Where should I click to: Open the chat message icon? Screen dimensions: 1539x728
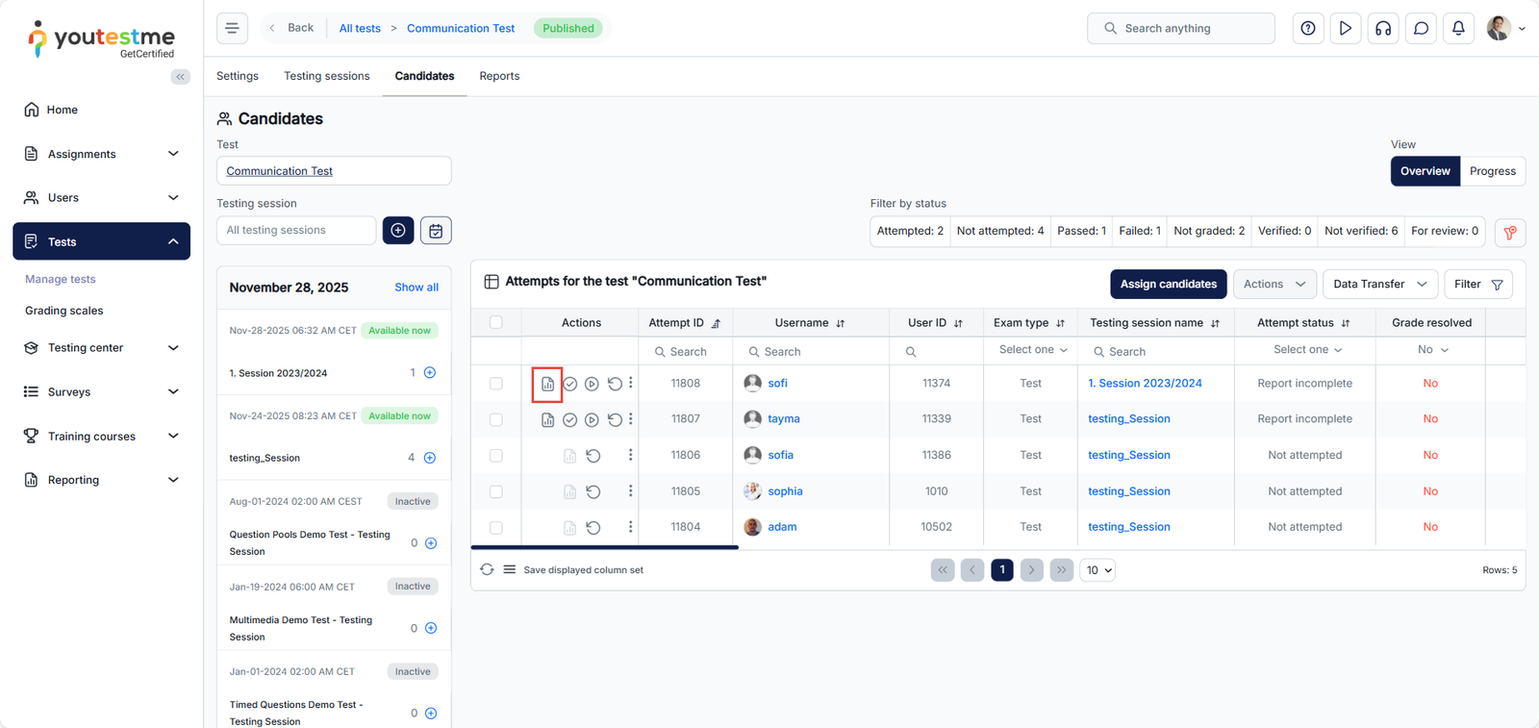click(1421, 29)
